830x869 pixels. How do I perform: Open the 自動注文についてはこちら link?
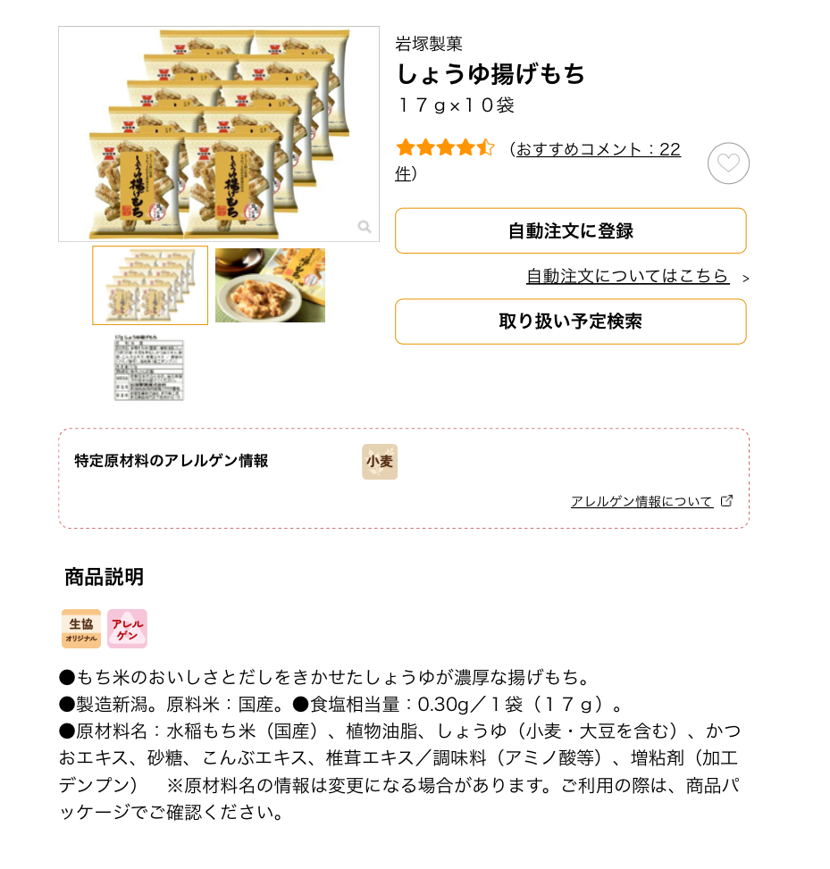click(x=627, y=276)
